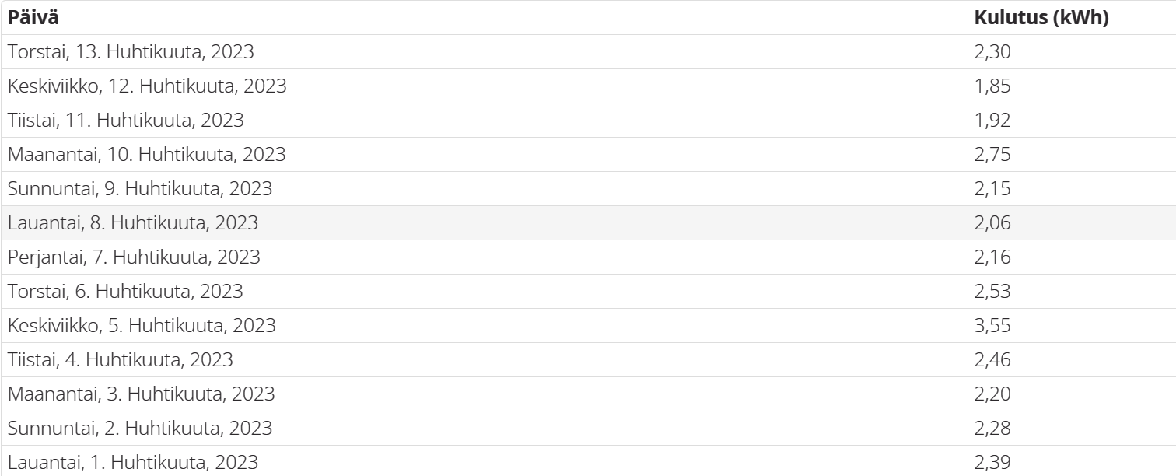Image resolution: width=1176 pixels, height=476 pixels.
Task: Select row Sunnuntai, 2. Huhtikuuta, 2023
Action: [588, 429]
